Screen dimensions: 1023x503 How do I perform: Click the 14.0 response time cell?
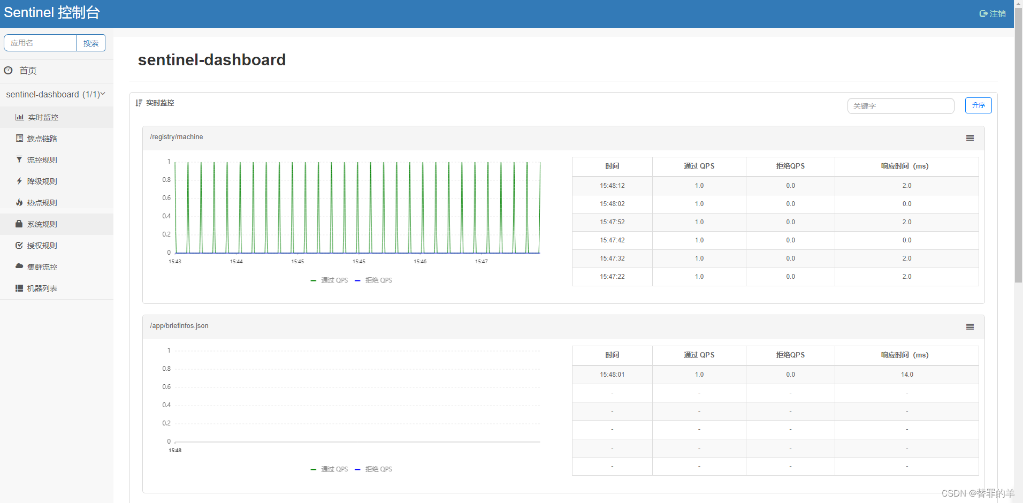907,375
